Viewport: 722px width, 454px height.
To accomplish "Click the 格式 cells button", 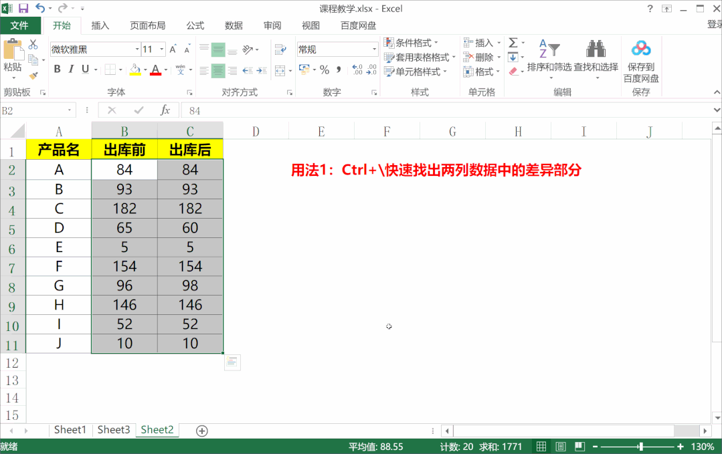I will 482,72.
